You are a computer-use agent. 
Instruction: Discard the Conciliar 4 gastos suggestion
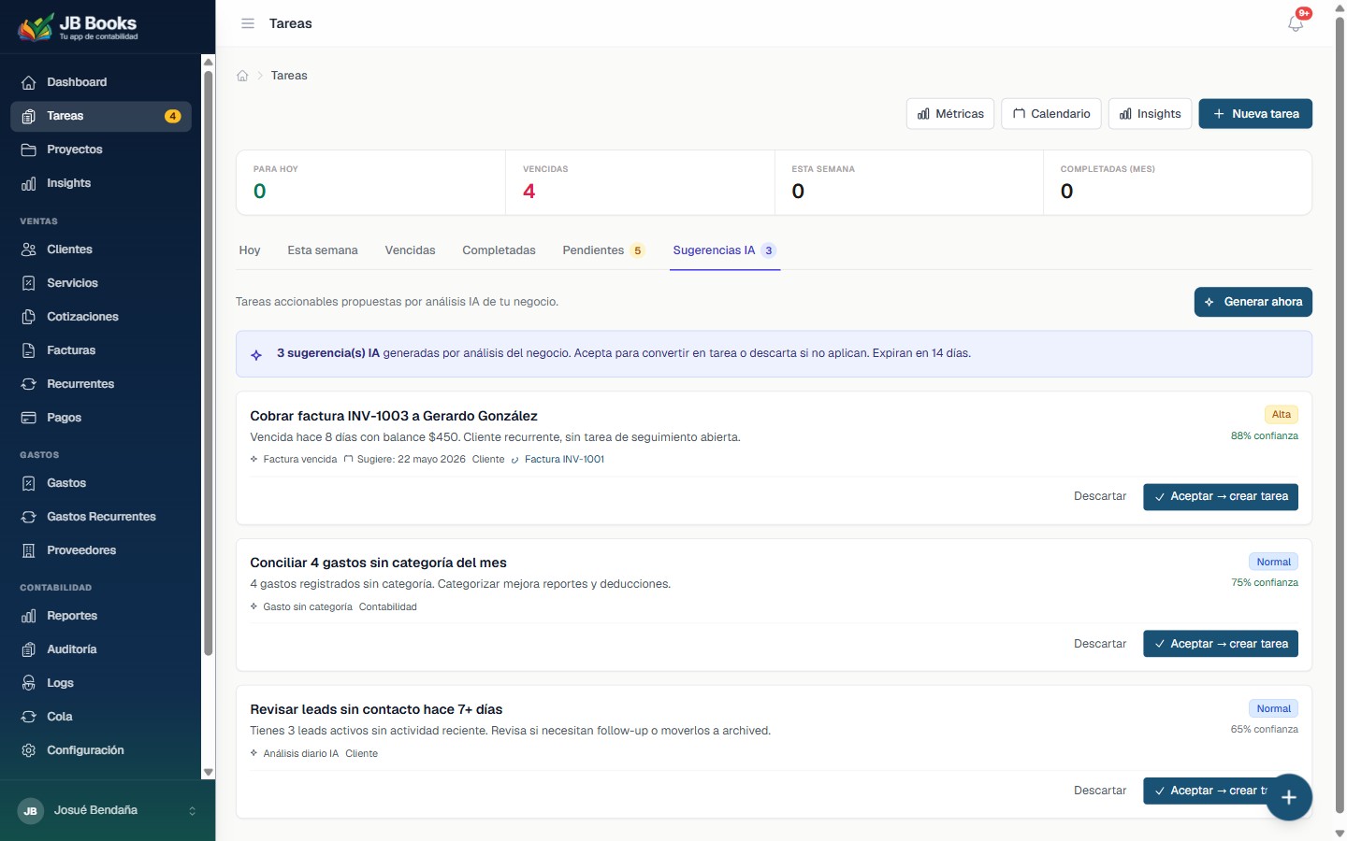click(x=1100, y=644)
